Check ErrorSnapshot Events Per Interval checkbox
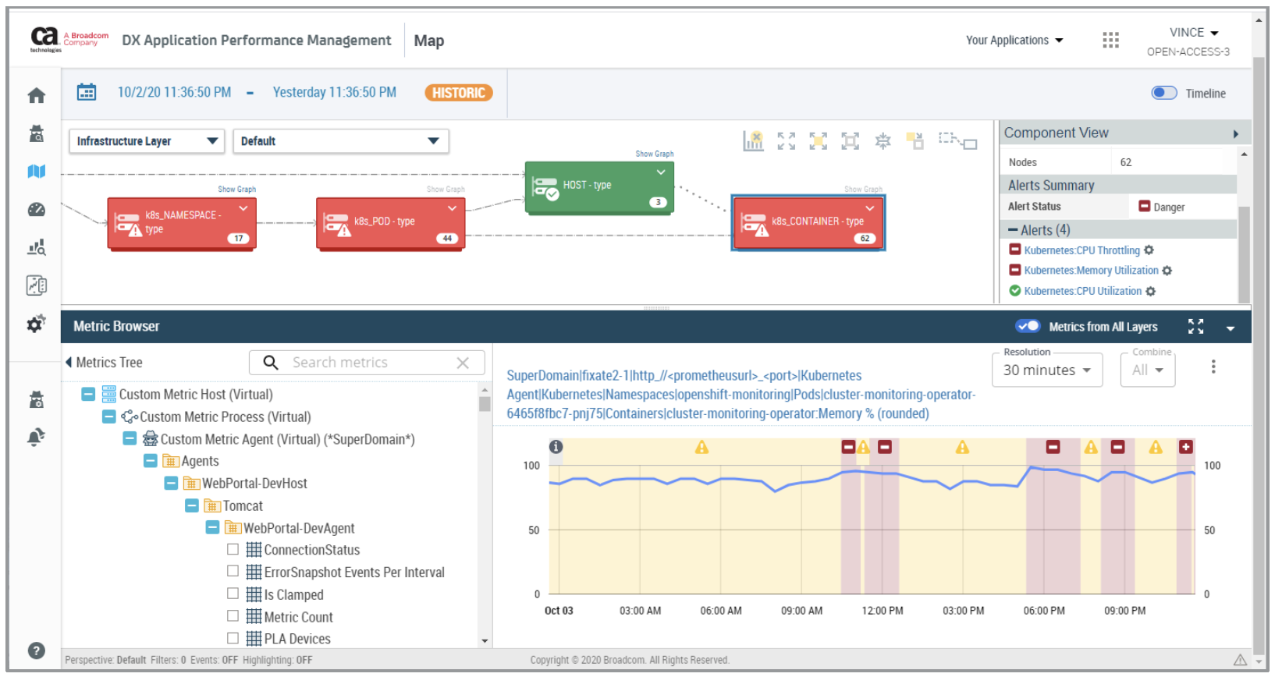The height and width of the screenshot is (677, 1275). pos(233,571)
